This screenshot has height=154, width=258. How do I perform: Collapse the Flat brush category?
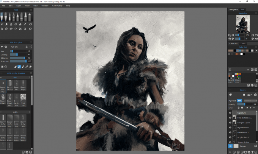coord(1,78)
